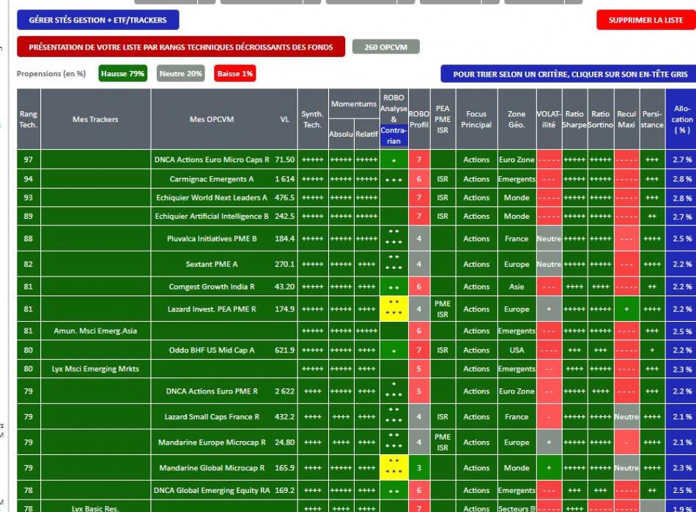Click VL value 621.9

click(284, 350)
